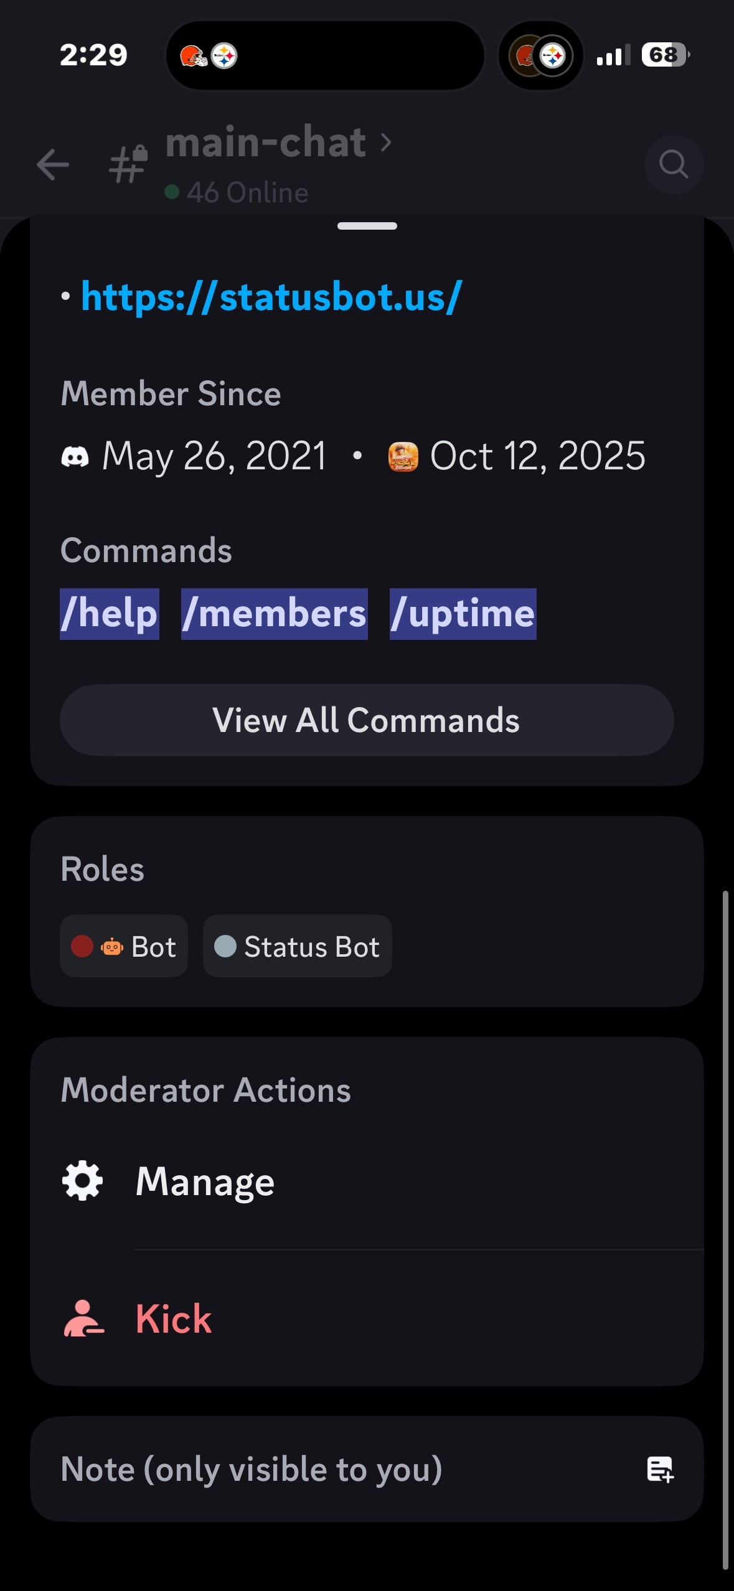Tap the orange robot Bot role icon
The image size is (734, 1591).
[x=112, y=947]
